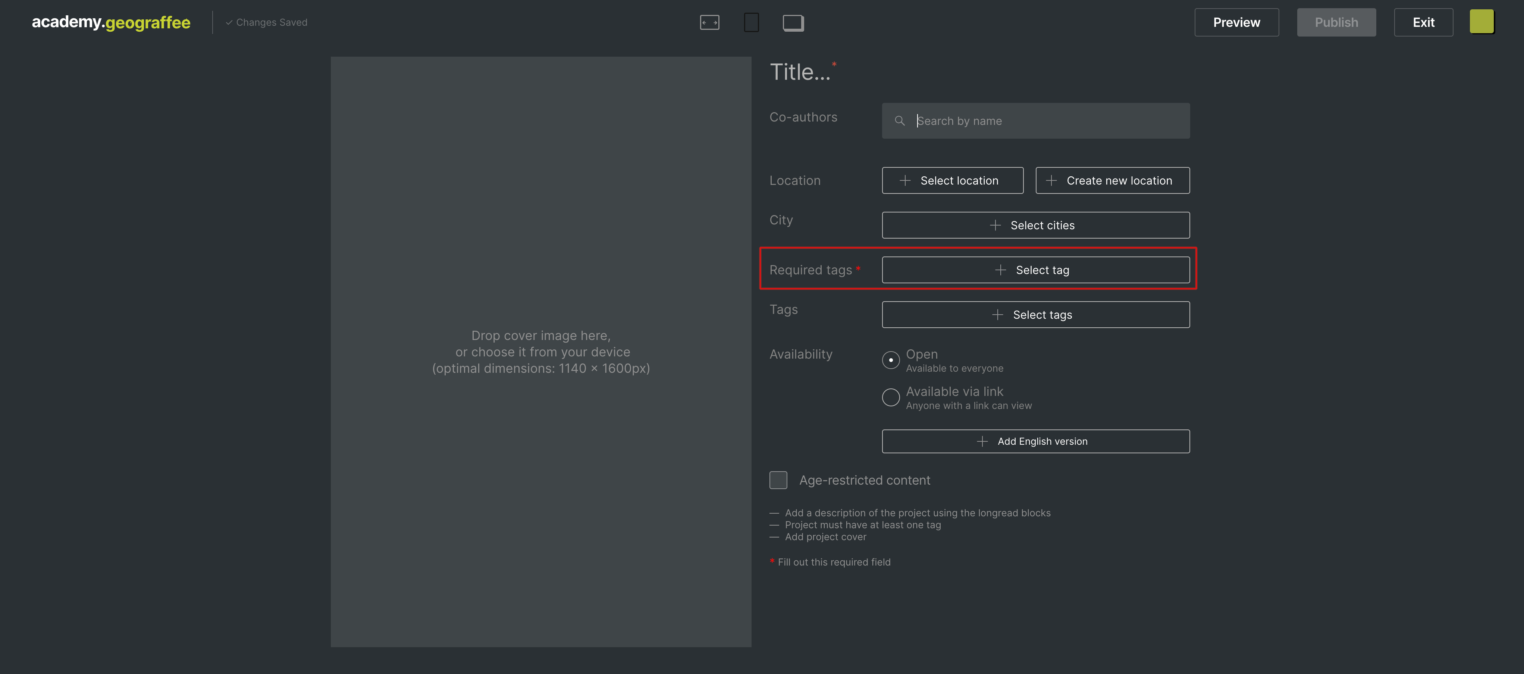This screenshot has width=1524, height=674.
Task: Focus the Co-authors search by name field
Action: tap(1035, 121)
